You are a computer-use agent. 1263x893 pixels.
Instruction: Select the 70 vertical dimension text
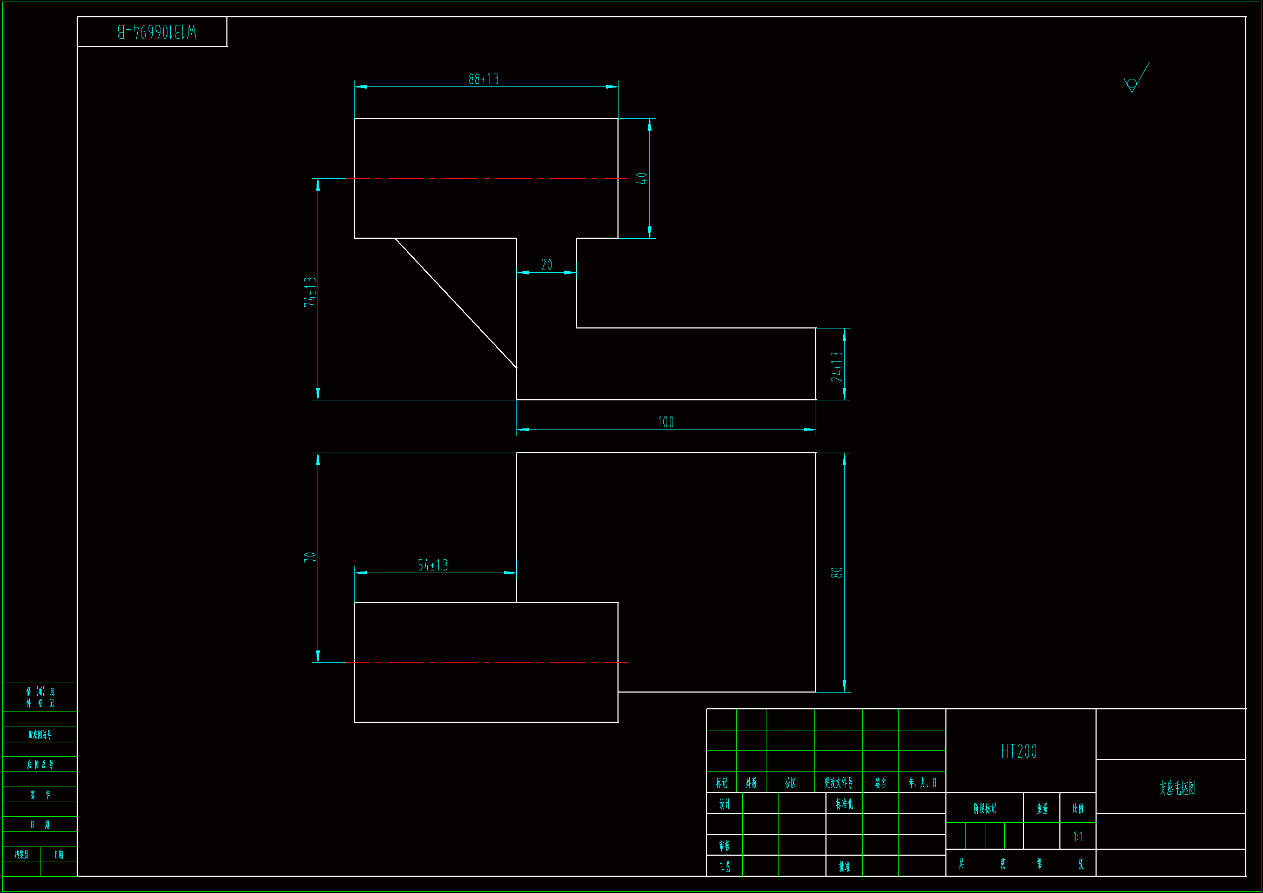pos(310,557)
